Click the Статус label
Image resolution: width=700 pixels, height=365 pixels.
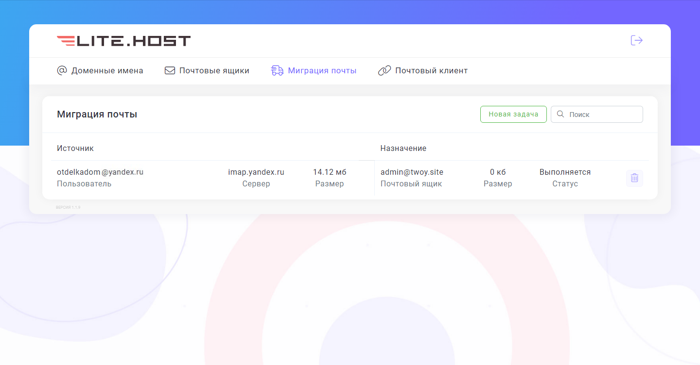tap(565, 184)
